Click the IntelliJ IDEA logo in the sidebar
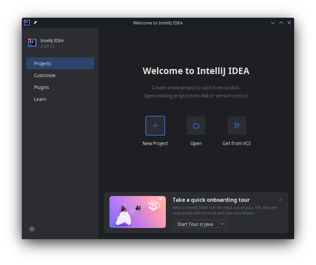Screen dimensions: 316x265 [x=32, y=43]
